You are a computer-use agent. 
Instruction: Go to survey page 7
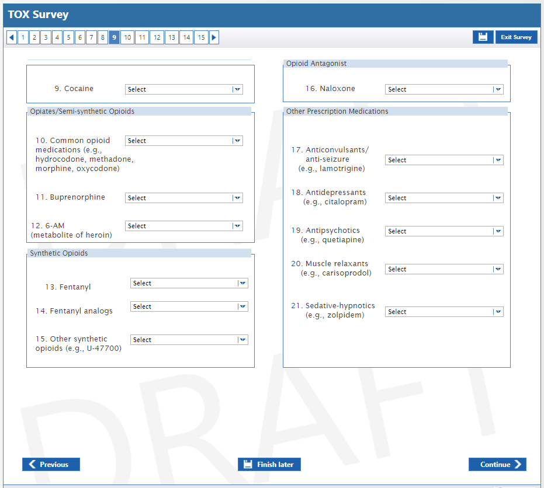pyautogui.click(x=91, y=37)
